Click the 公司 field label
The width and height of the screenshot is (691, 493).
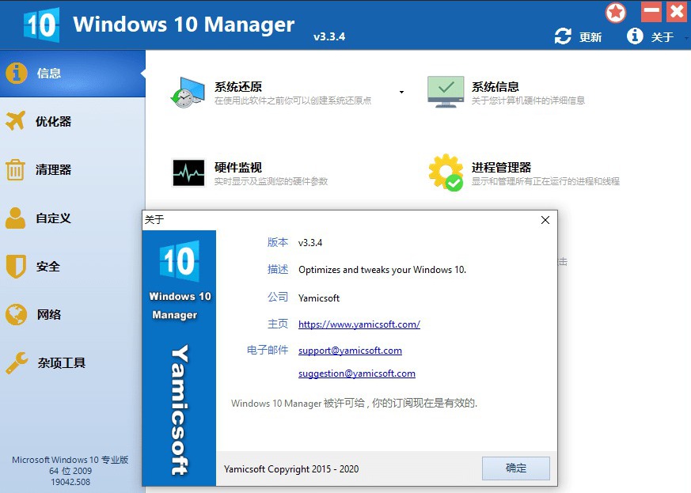(x=278, y=297)
